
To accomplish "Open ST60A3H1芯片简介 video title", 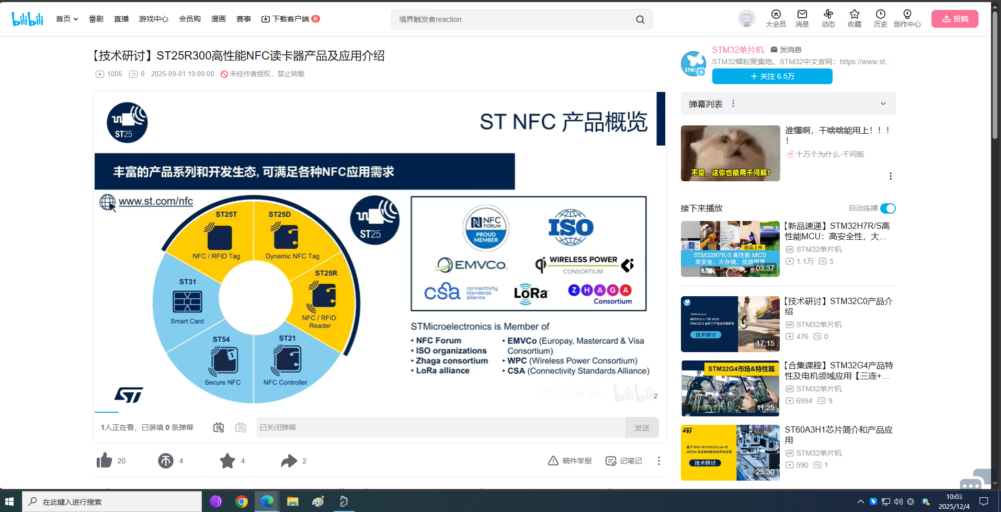I will (x=839, y=435).
